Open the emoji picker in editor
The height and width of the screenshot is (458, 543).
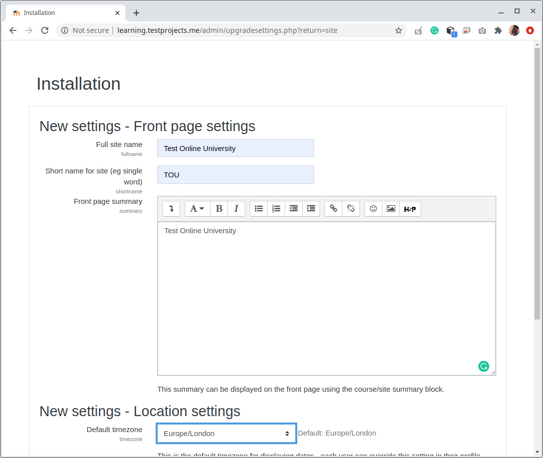tap(373, 209)
